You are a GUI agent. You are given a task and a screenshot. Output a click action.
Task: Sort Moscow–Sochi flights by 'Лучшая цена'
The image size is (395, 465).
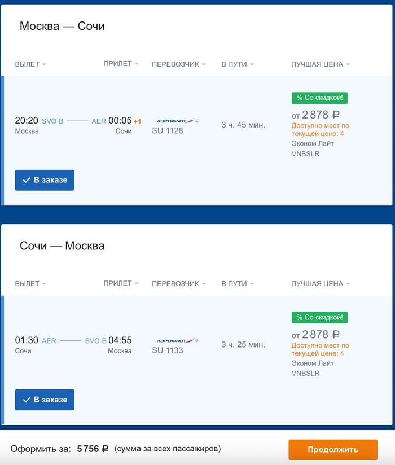point(321,64)
